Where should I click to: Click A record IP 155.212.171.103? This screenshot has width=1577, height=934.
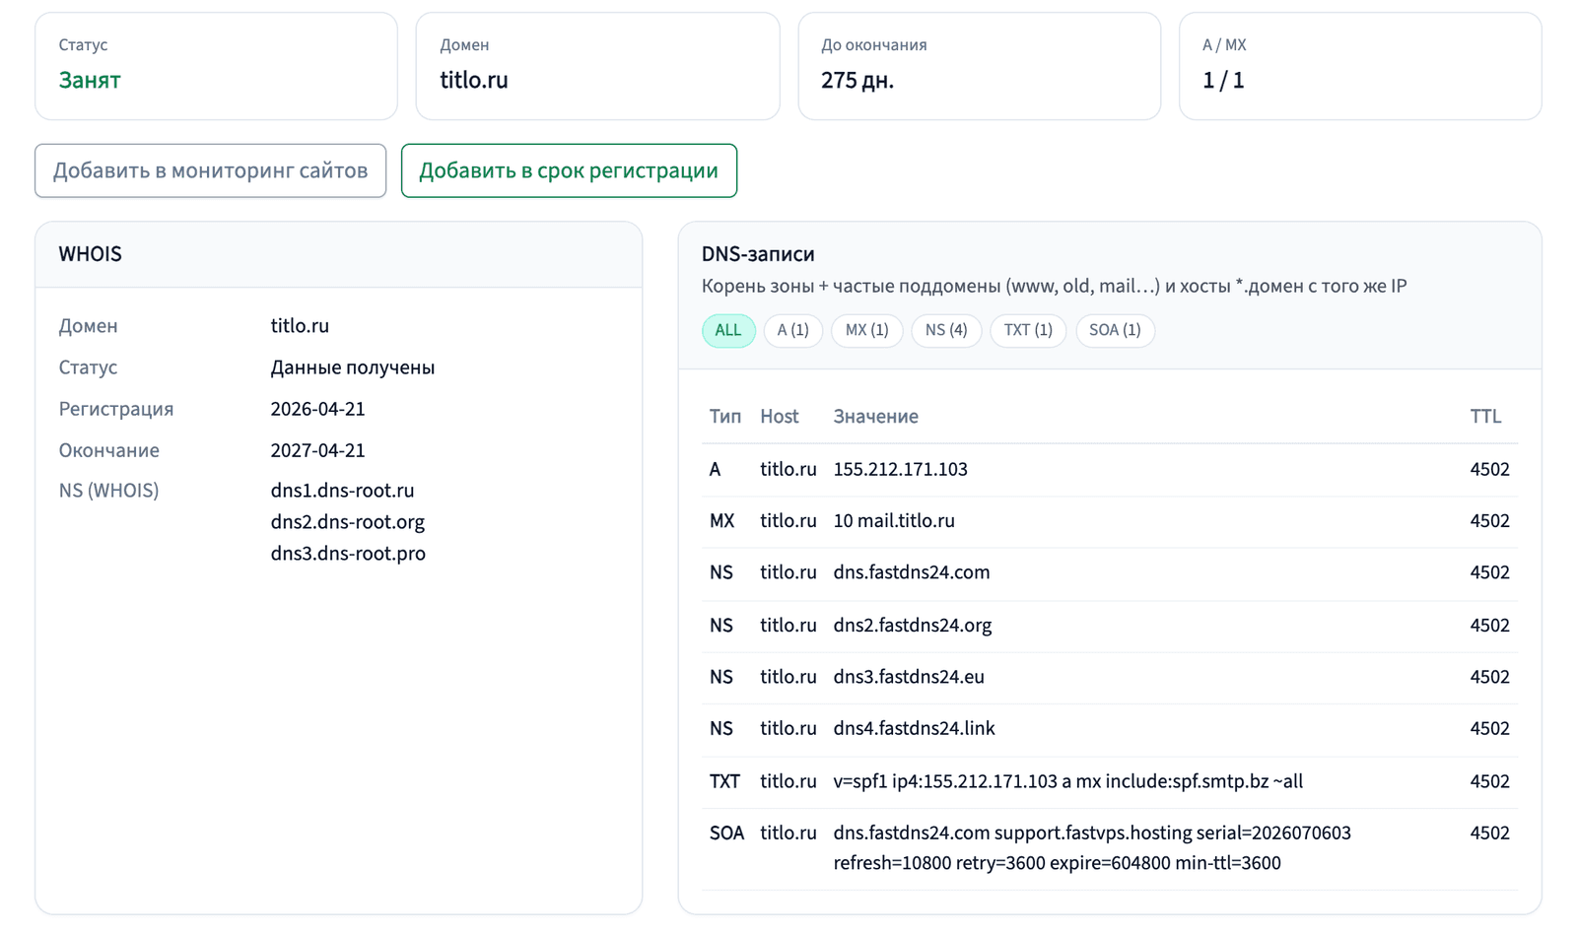coord(900,470)
